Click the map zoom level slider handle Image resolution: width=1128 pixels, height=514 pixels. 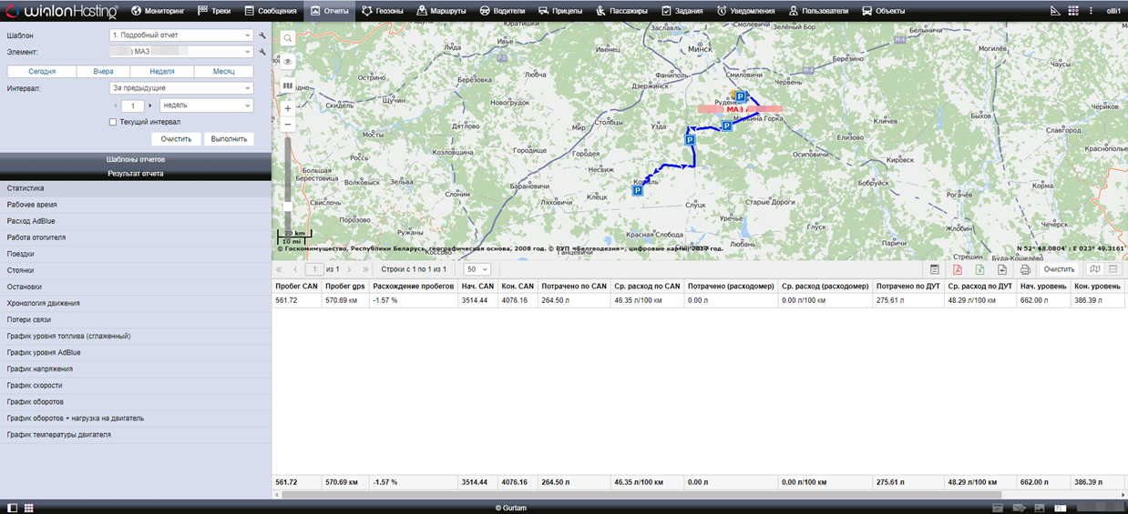coord(288,207)
